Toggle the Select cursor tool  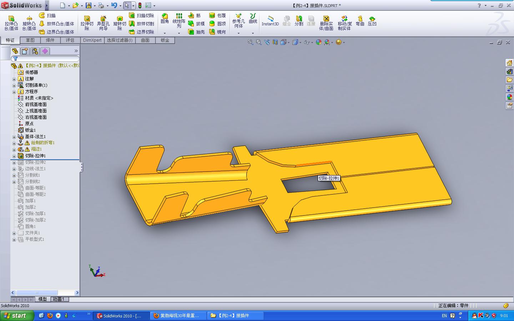coord(127,5)
